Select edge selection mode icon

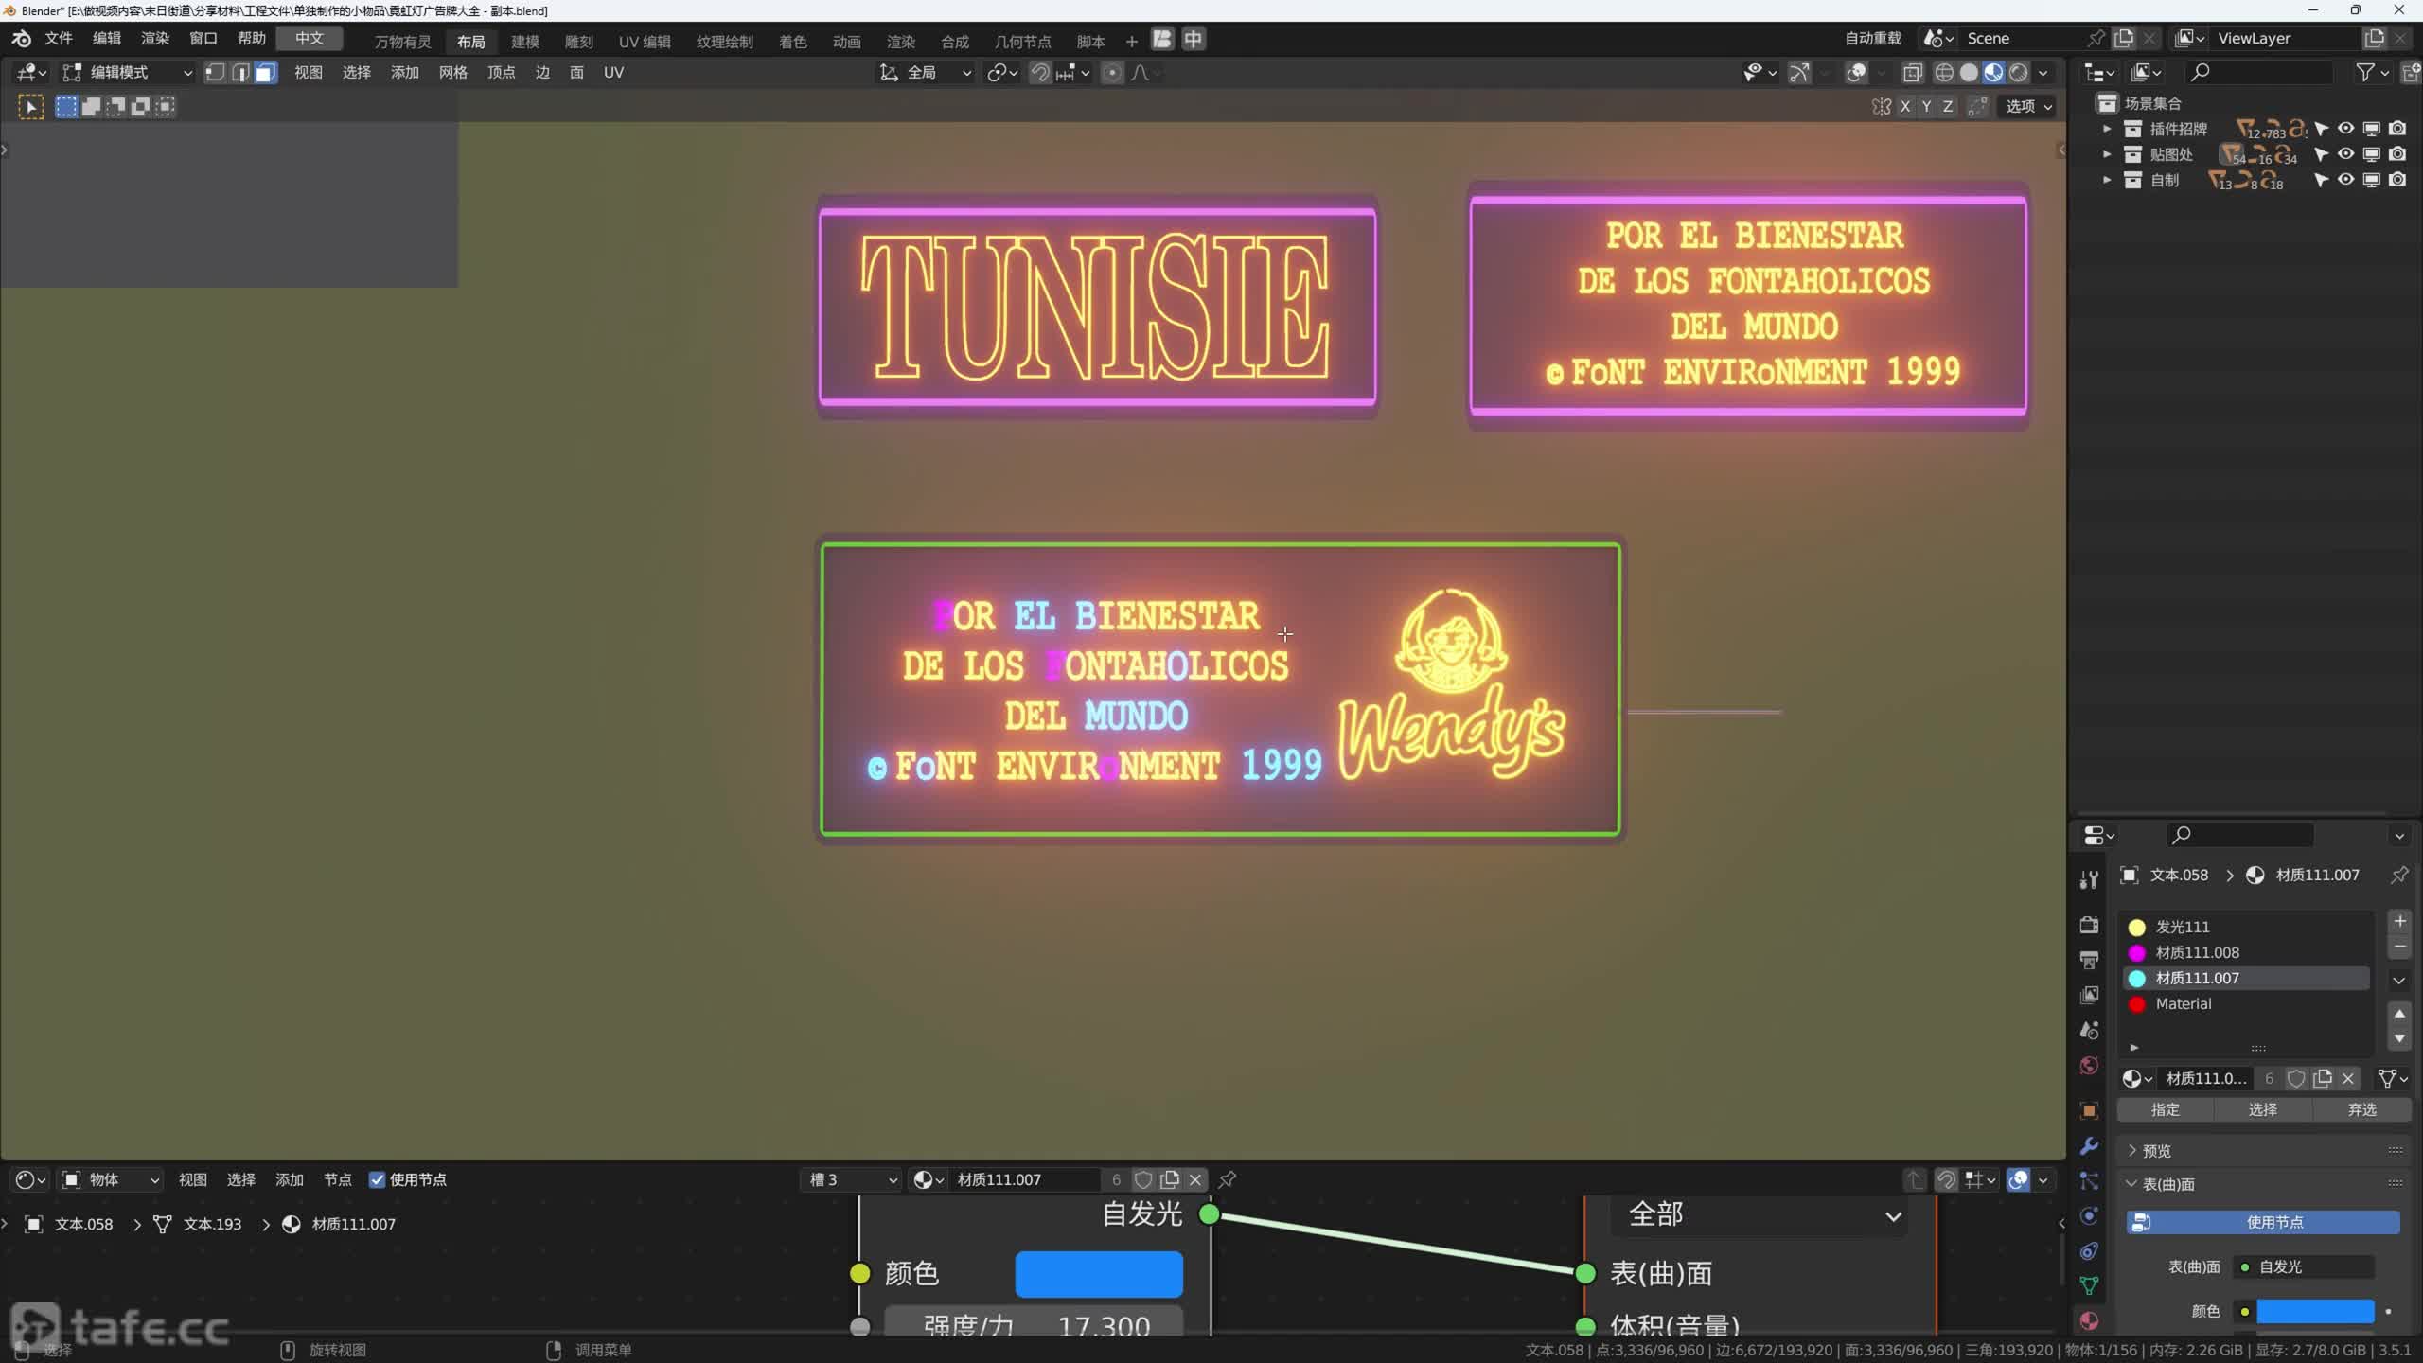(x=240, y=73)
